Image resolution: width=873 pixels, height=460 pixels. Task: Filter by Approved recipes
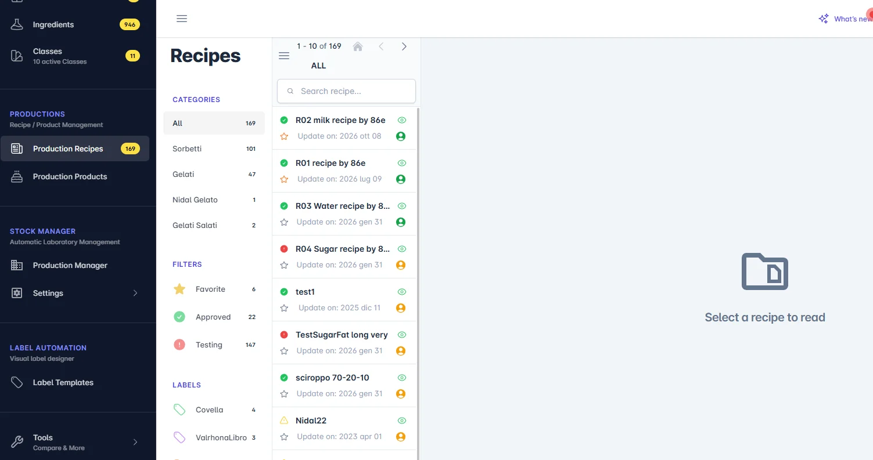214,317
